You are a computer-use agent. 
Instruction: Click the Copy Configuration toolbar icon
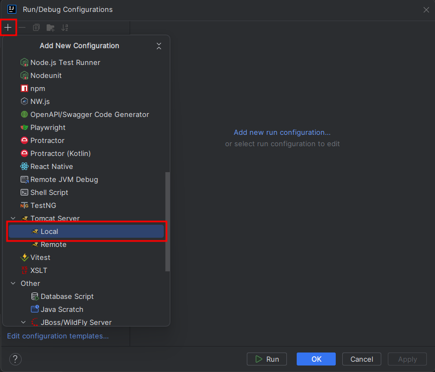(36, 28)
